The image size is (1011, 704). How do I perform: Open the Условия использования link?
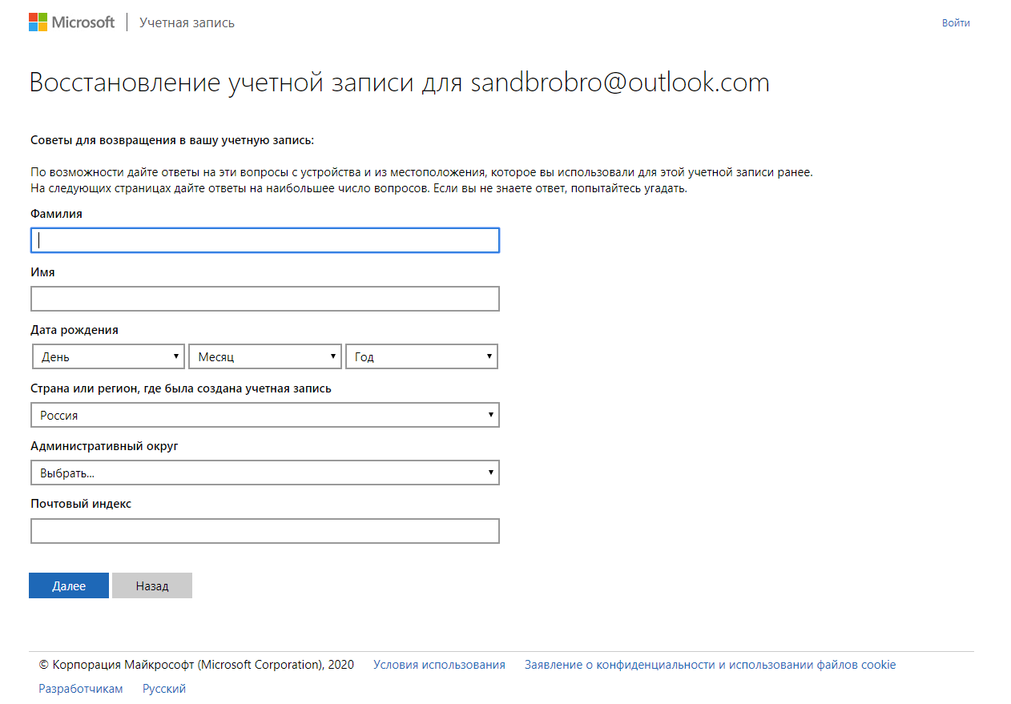[439, 665]
